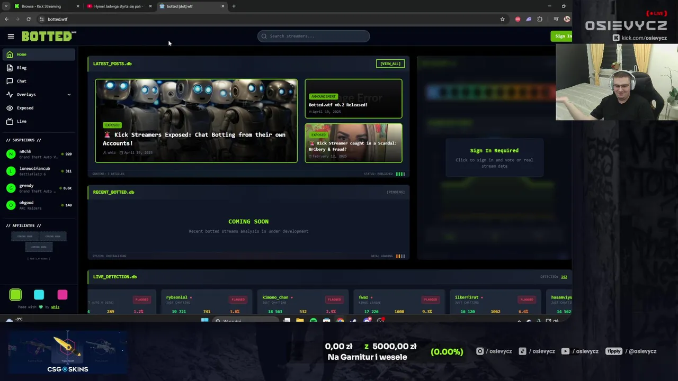Click the detected count 142 link
678x381 pixels.
[x=564, y=277]
